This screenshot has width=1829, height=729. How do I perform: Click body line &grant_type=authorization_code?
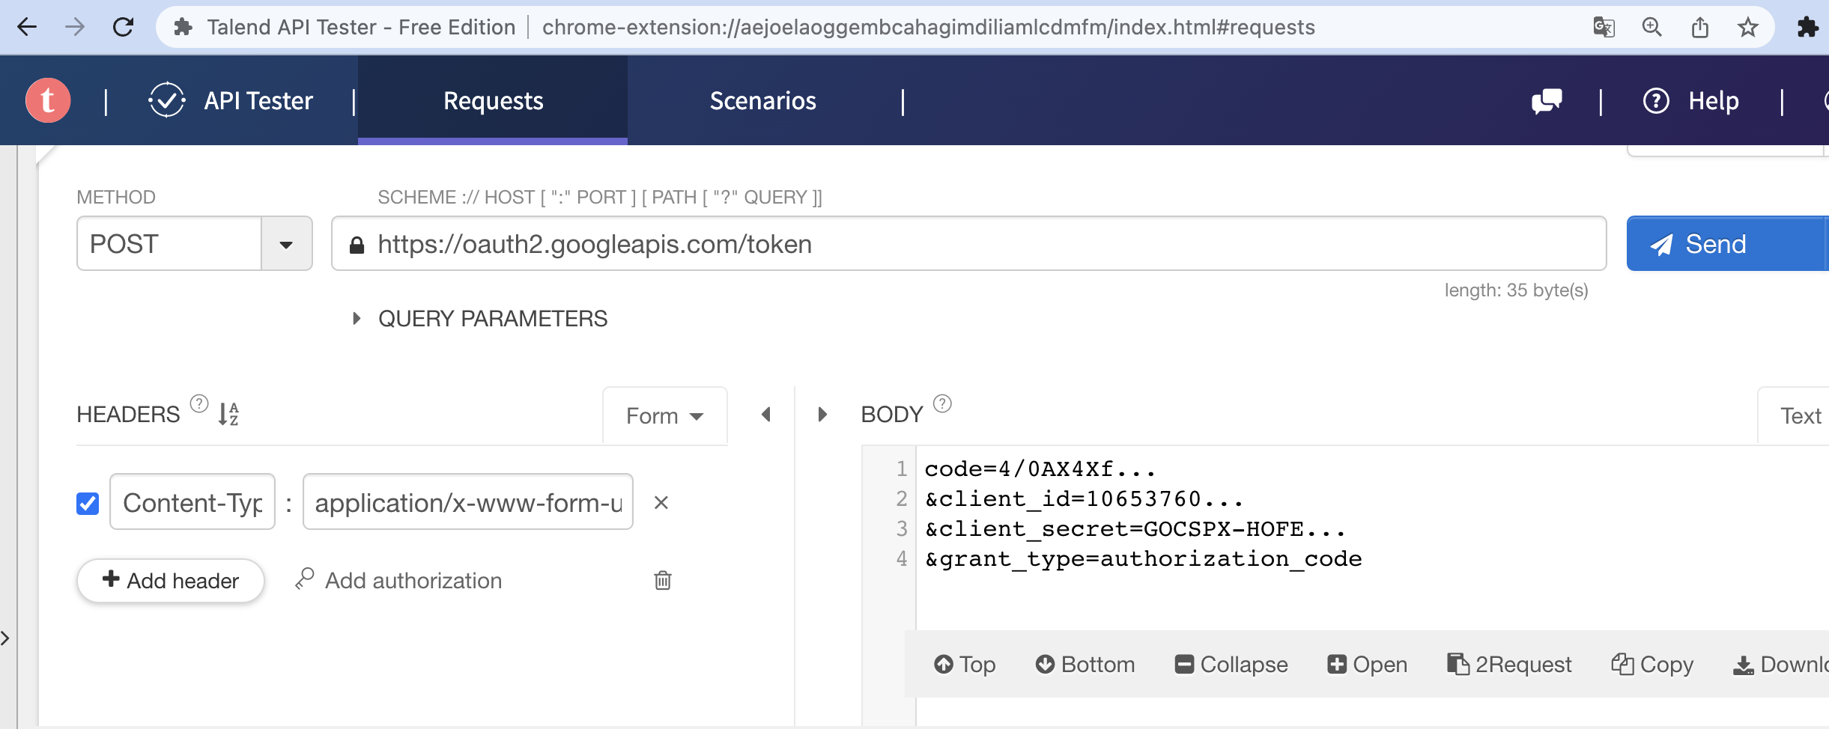(1143, 559)
